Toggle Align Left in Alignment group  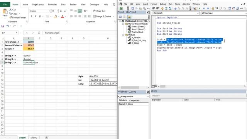[71, 16]
